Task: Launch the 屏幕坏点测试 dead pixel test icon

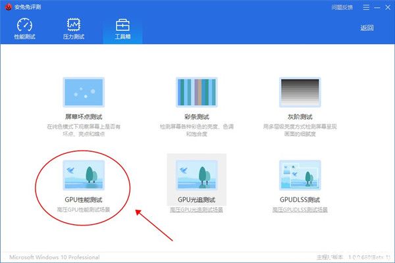Action: [84, 92]
